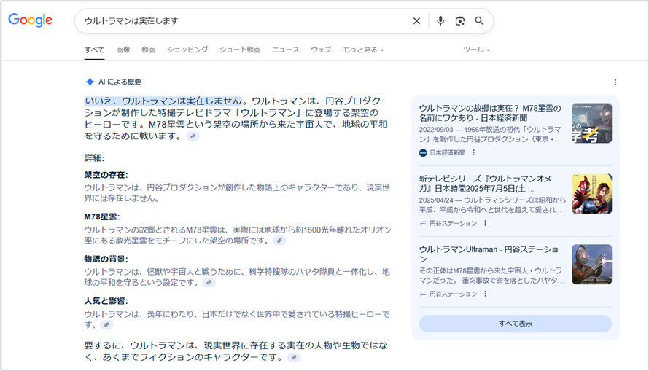Open options menu for ウルトラマンUltraman source

(486, 294)
